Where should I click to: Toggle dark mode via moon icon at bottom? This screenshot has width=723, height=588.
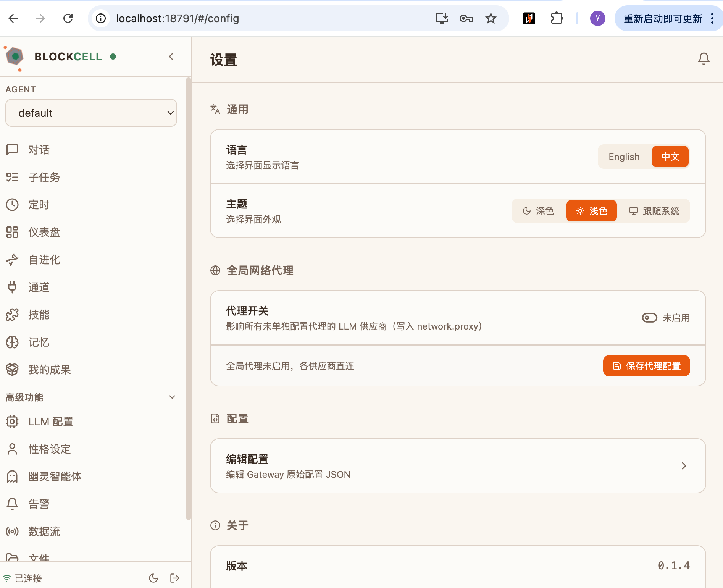153,578
